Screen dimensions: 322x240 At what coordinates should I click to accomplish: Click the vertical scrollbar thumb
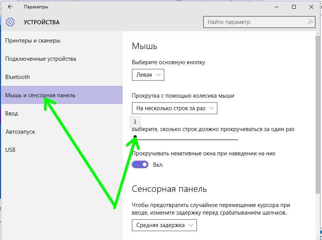point(318,114)
